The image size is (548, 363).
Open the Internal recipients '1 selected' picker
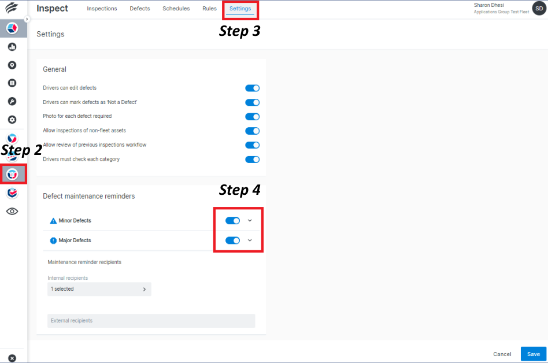point(99,289)
